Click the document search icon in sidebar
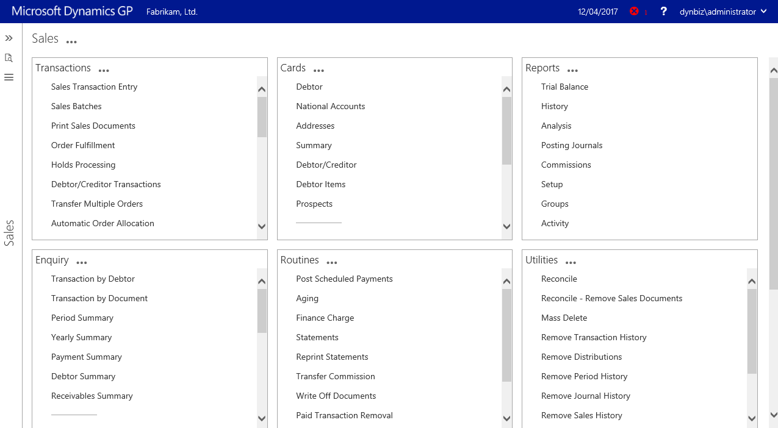The width and height of the screenshot is (778, 428). point(9,58)
